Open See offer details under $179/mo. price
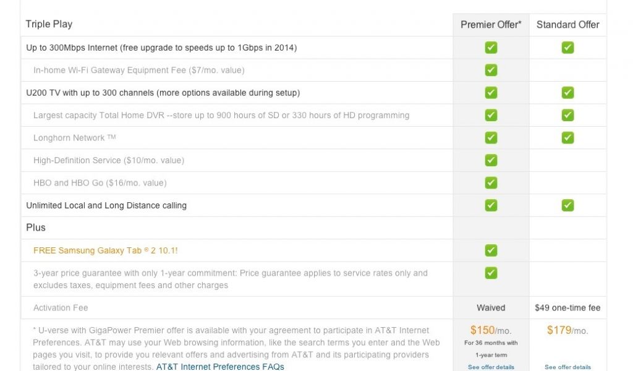Screen dimensions: 633x371 pyautogui.click(x=567, y=367)
